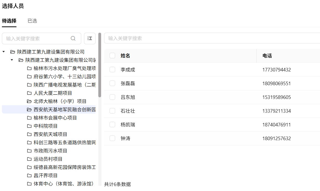
Task: Toggle the select-all checkbox in 姓名 header
Action: pos(112,56)
